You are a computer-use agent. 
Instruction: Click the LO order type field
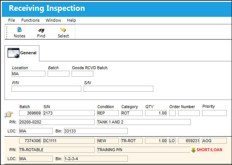172,141
